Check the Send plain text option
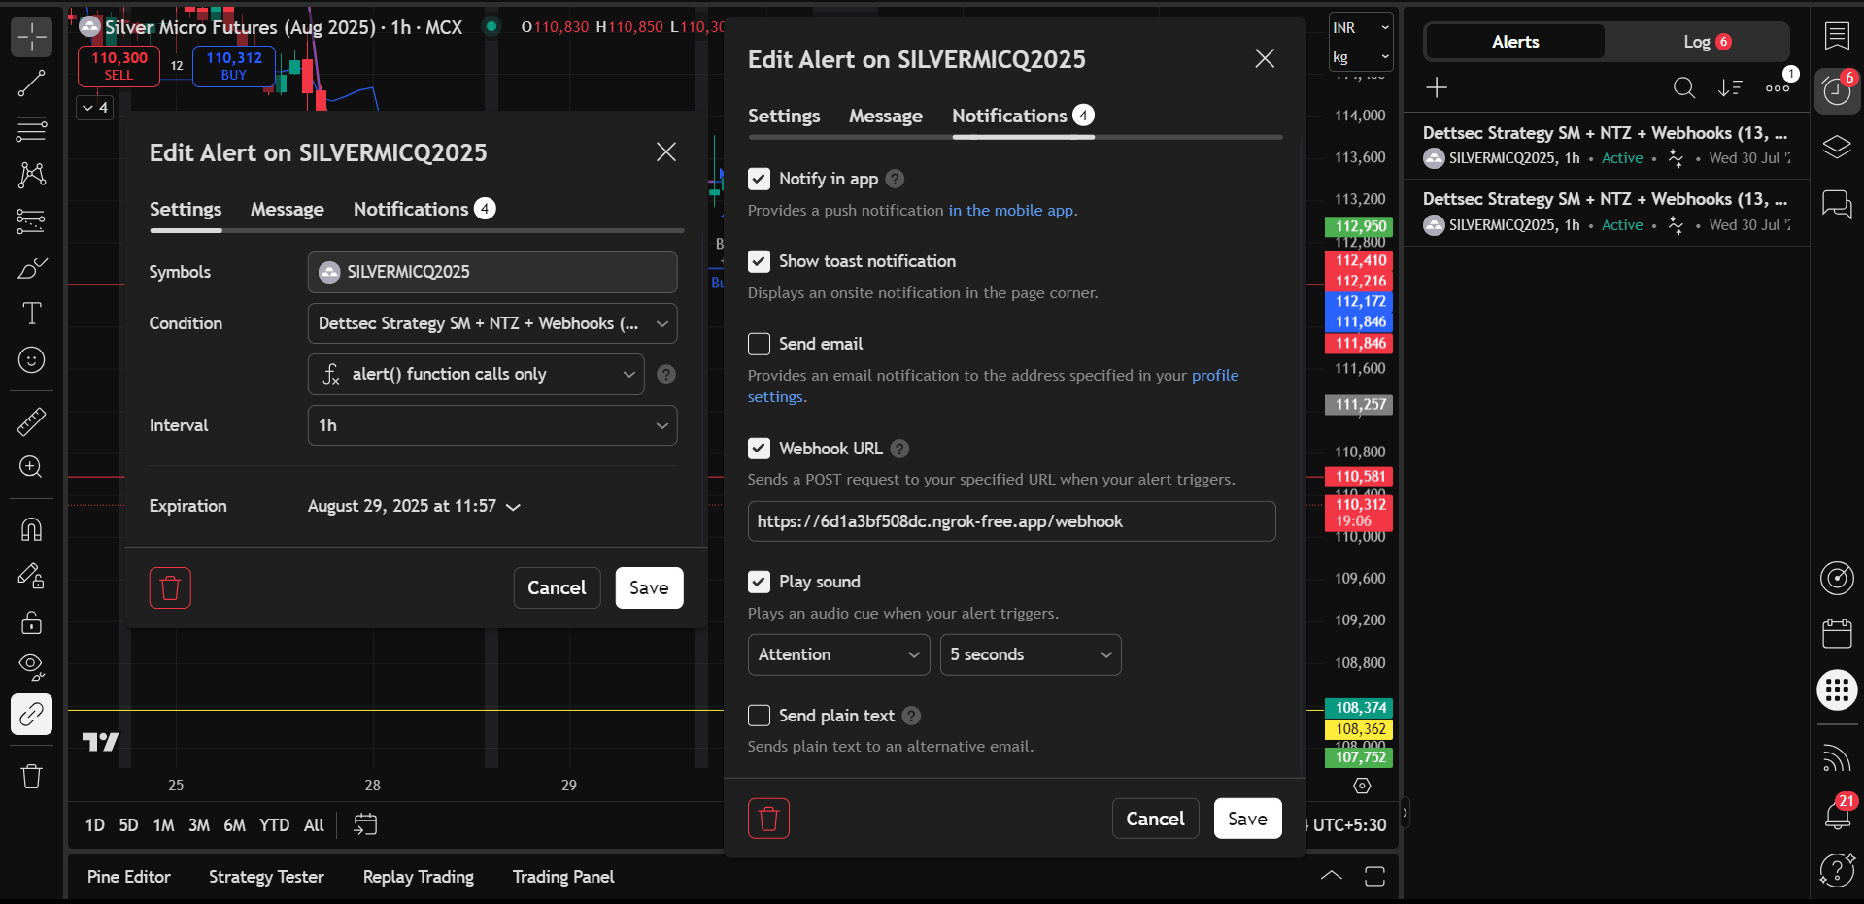The image size is (1864, 904). pyautogui.click(x=760, y=716)
